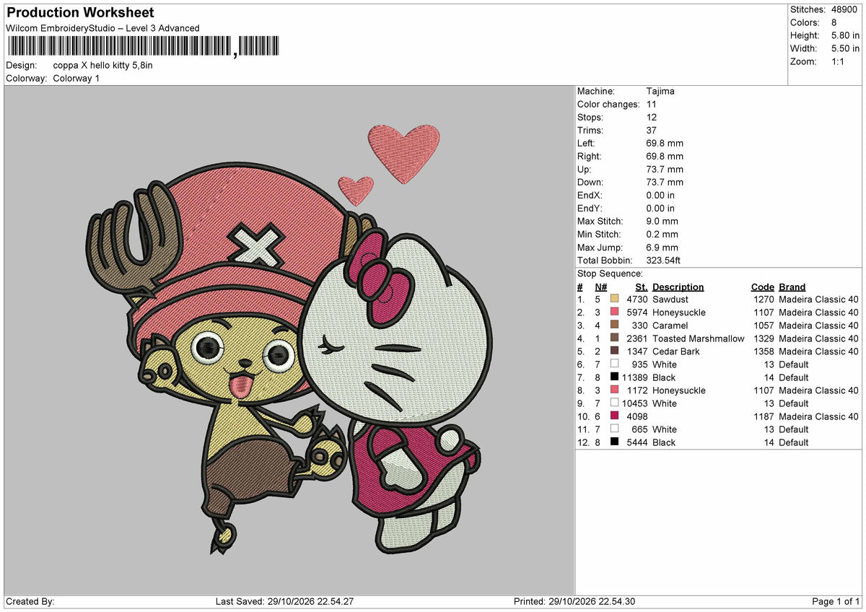Viewport: 866px width, 612px height.
Task: Click 'Wilcom EmbroideryStudio – Level 3 Advanced' text
Action: pos(102,28)
